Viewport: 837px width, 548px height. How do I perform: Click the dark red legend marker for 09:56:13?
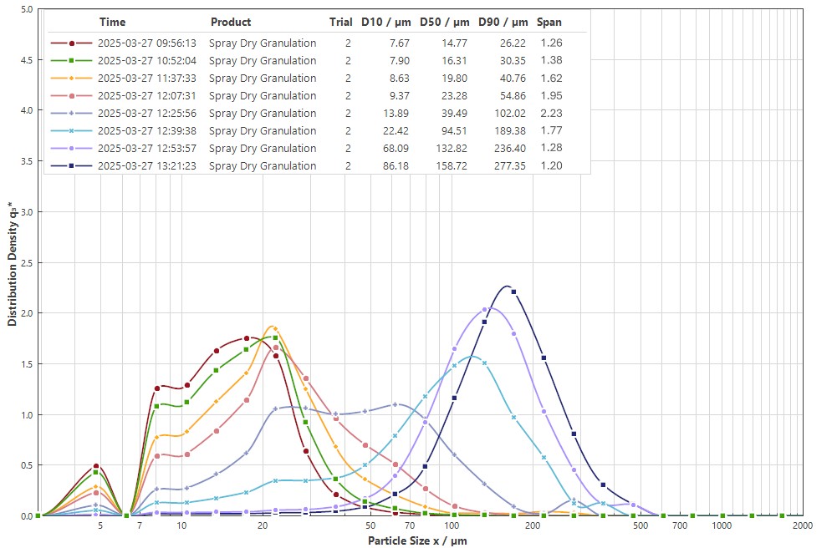[x=72, y=43]
